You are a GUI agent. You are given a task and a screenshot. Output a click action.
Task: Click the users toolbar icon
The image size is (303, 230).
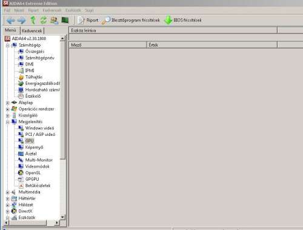pos(54,20)
